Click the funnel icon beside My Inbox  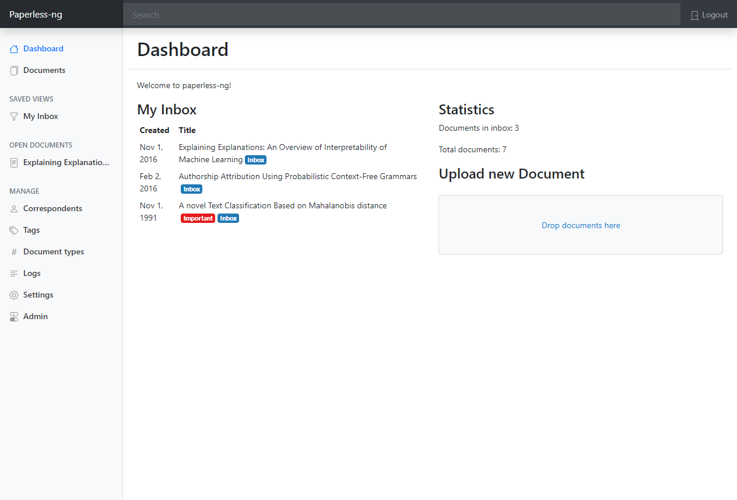pos(14,117)
